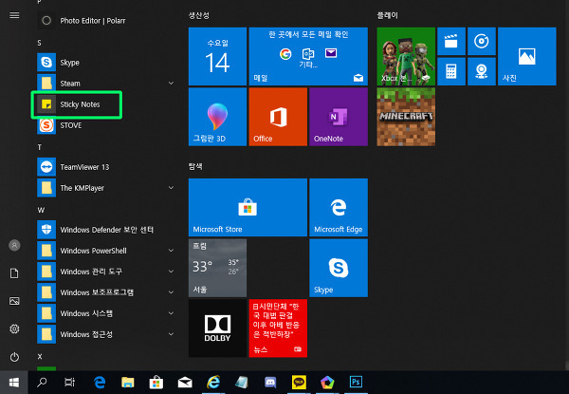569x394 pixels.
Task: Open the Dolby tile
Action: (x=217, y=328)
